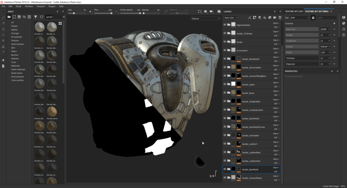The image size is (347, 188).
Task: Open the Material viewport mode dropdown
Action: click(205, 19)
